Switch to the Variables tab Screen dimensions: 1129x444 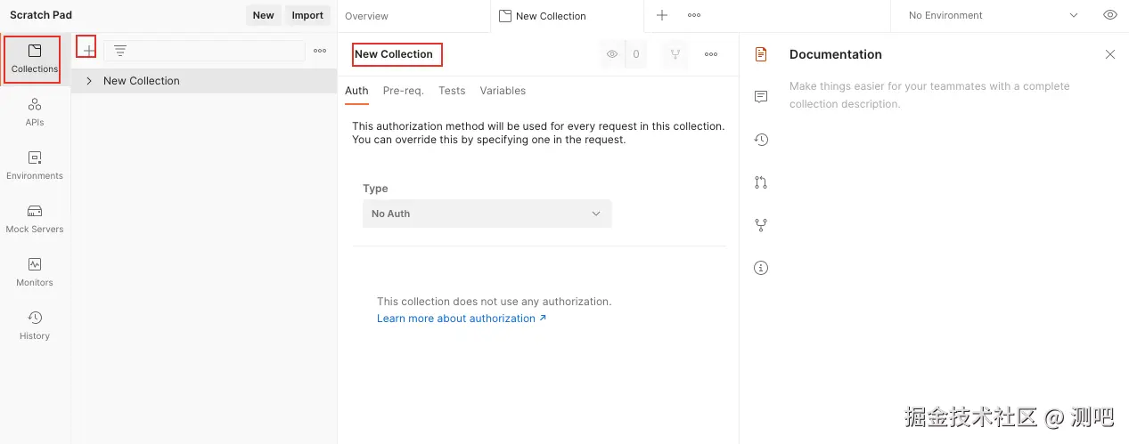tap(503, 91)
